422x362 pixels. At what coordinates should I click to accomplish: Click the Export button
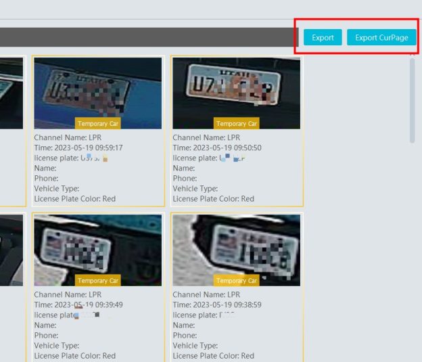click(x=323, y=38)
